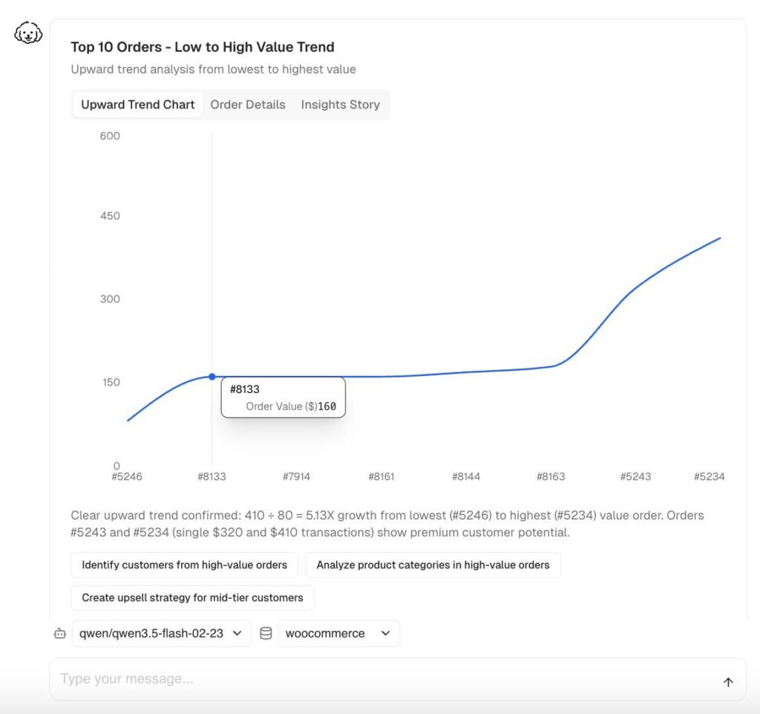
Task: Click Analyze product categories in high-value orders
Action: pos(433,565)
